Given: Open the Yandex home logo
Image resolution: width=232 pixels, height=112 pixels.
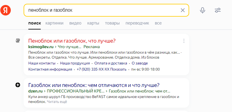Looking at the screenshot, I should click(x=6, y=10).
